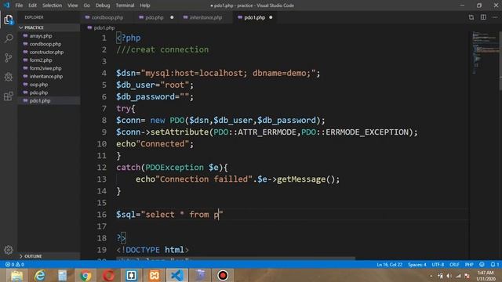Open More Actions ellipsis in editor toolbar
Viewport: 502px width, 282px height.
(495, 17)
